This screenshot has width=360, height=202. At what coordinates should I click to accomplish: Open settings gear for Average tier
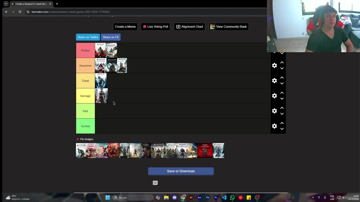[x=274, y=96]
